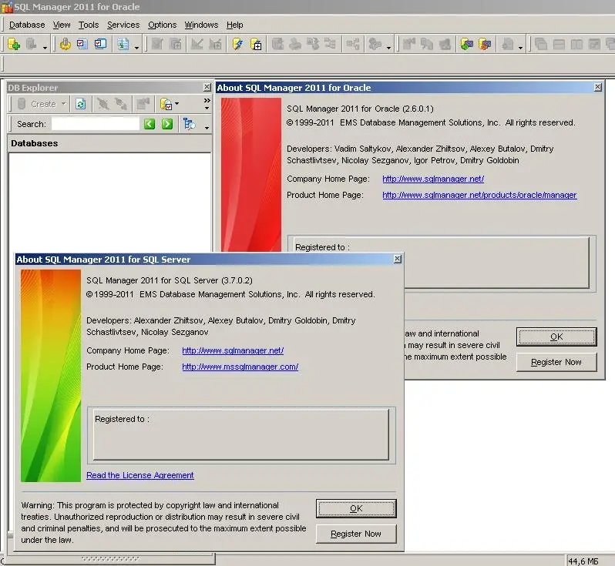615x566 pixels.
Task: Expand the dropdown arrow next to grayed database icon
Action: [45, 48]
